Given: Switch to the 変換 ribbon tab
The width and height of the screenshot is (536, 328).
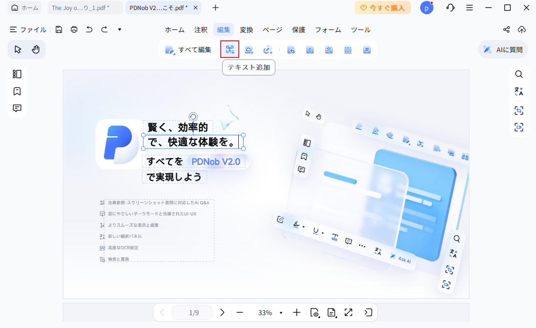Looking at the screenshot, I should (x=246, y=29).
